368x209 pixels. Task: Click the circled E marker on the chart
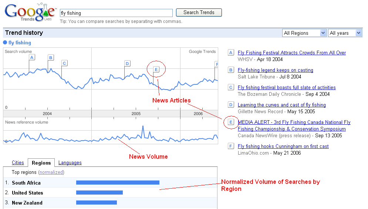[x=156, y=70]
